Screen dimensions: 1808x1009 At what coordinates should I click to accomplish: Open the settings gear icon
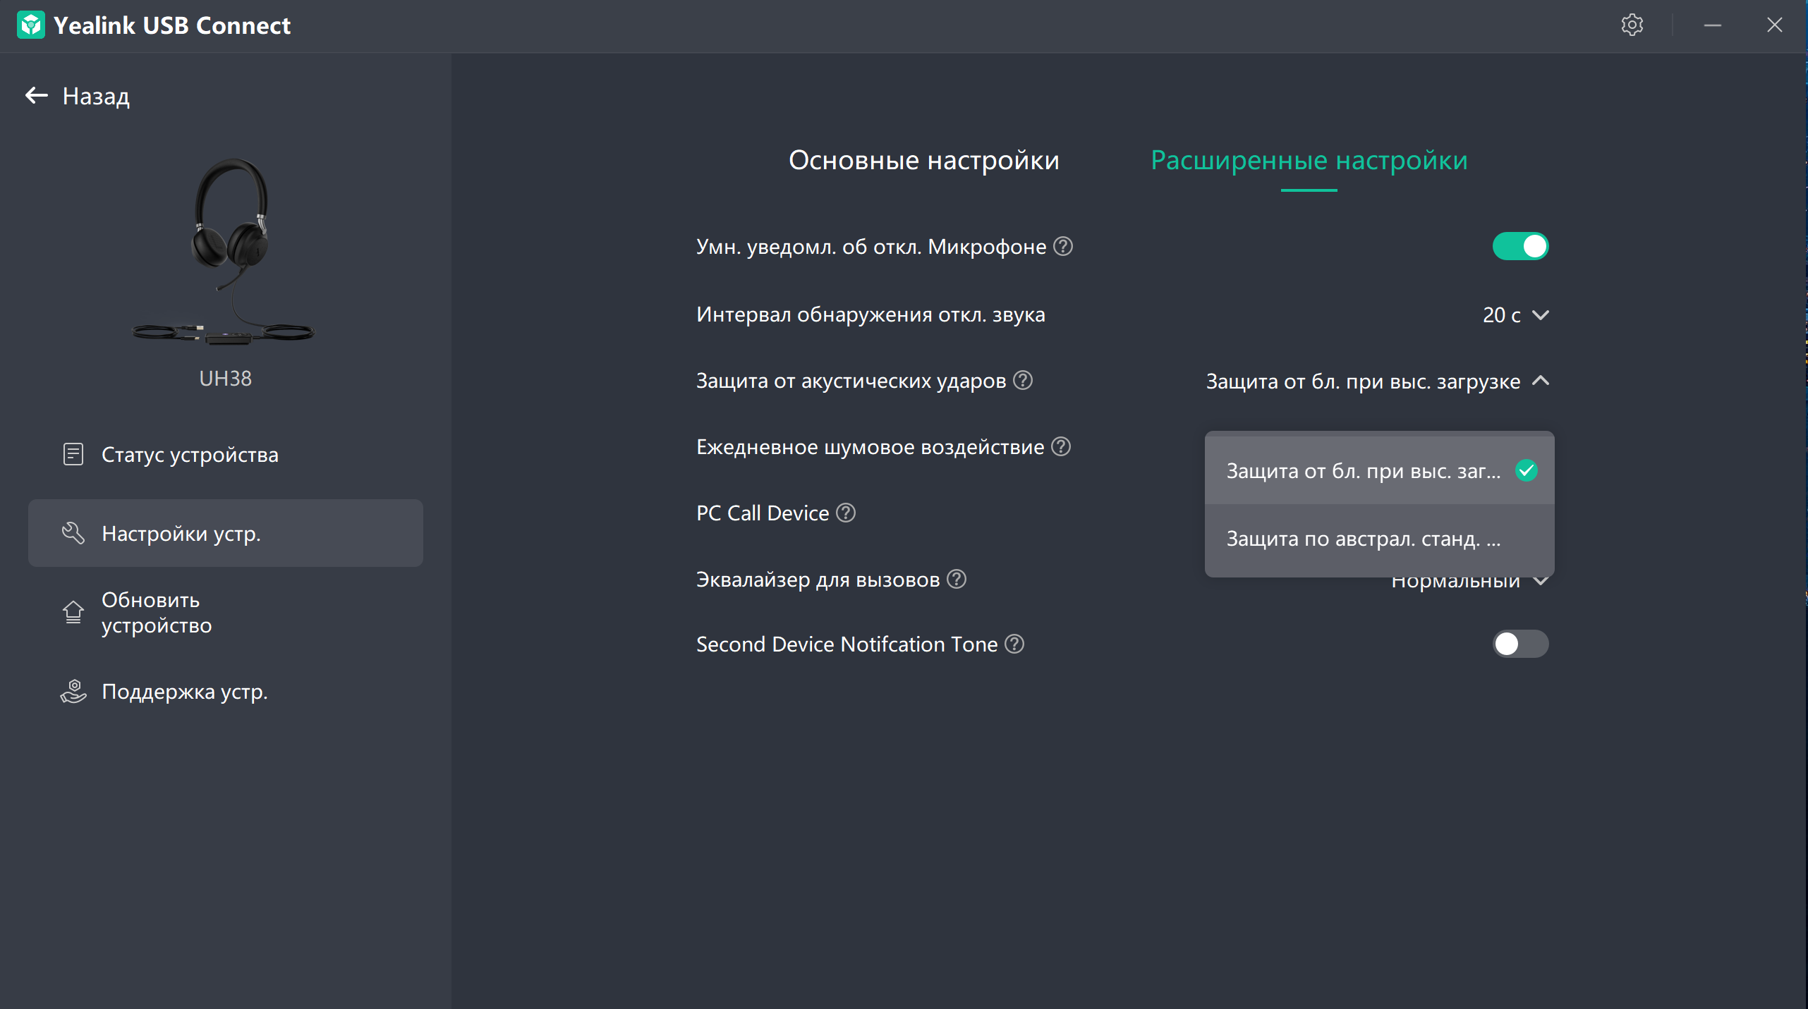(1632, 25)
